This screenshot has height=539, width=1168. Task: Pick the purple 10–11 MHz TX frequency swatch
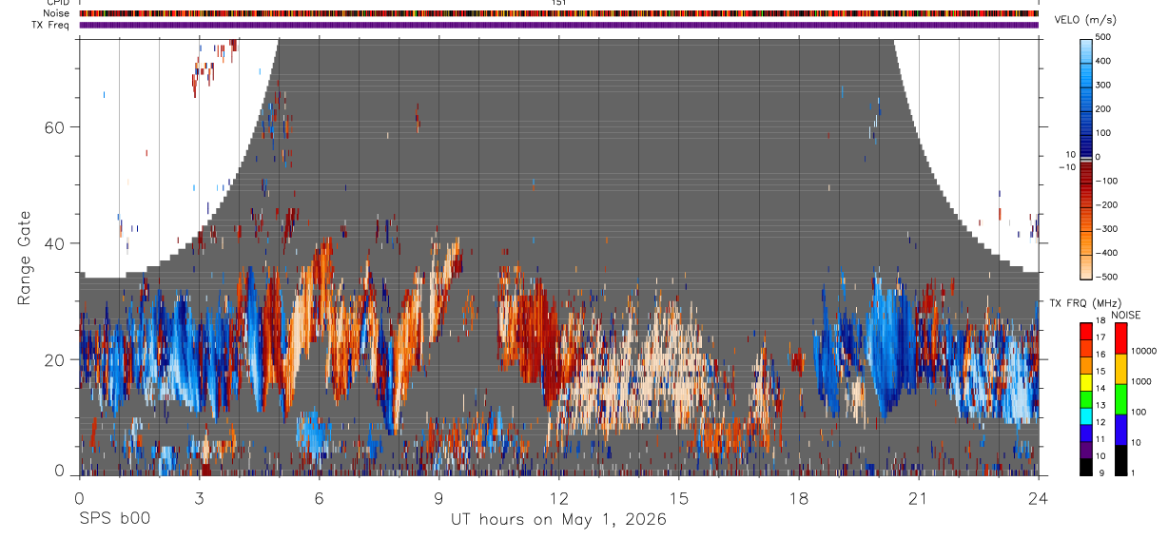click(x=1086, y=450)
